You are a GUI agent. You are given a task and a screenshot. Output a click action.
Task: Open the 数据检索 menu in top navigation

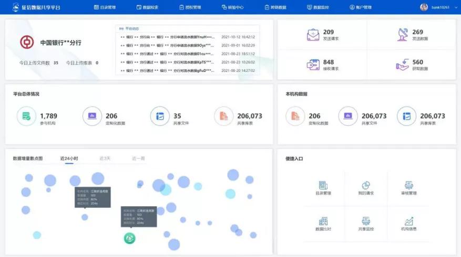click(x=146, y=7)
